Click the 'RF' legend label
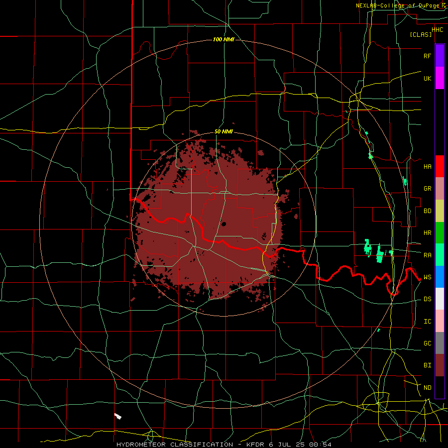 click(x=428, y=56)
